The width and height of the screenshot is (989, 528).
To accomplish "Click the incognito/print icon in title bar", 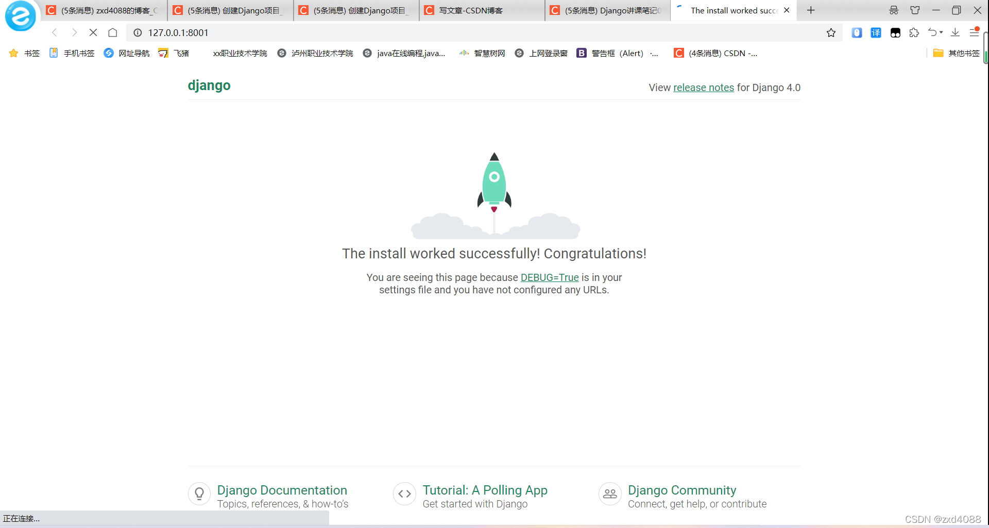I will point(894,10).
